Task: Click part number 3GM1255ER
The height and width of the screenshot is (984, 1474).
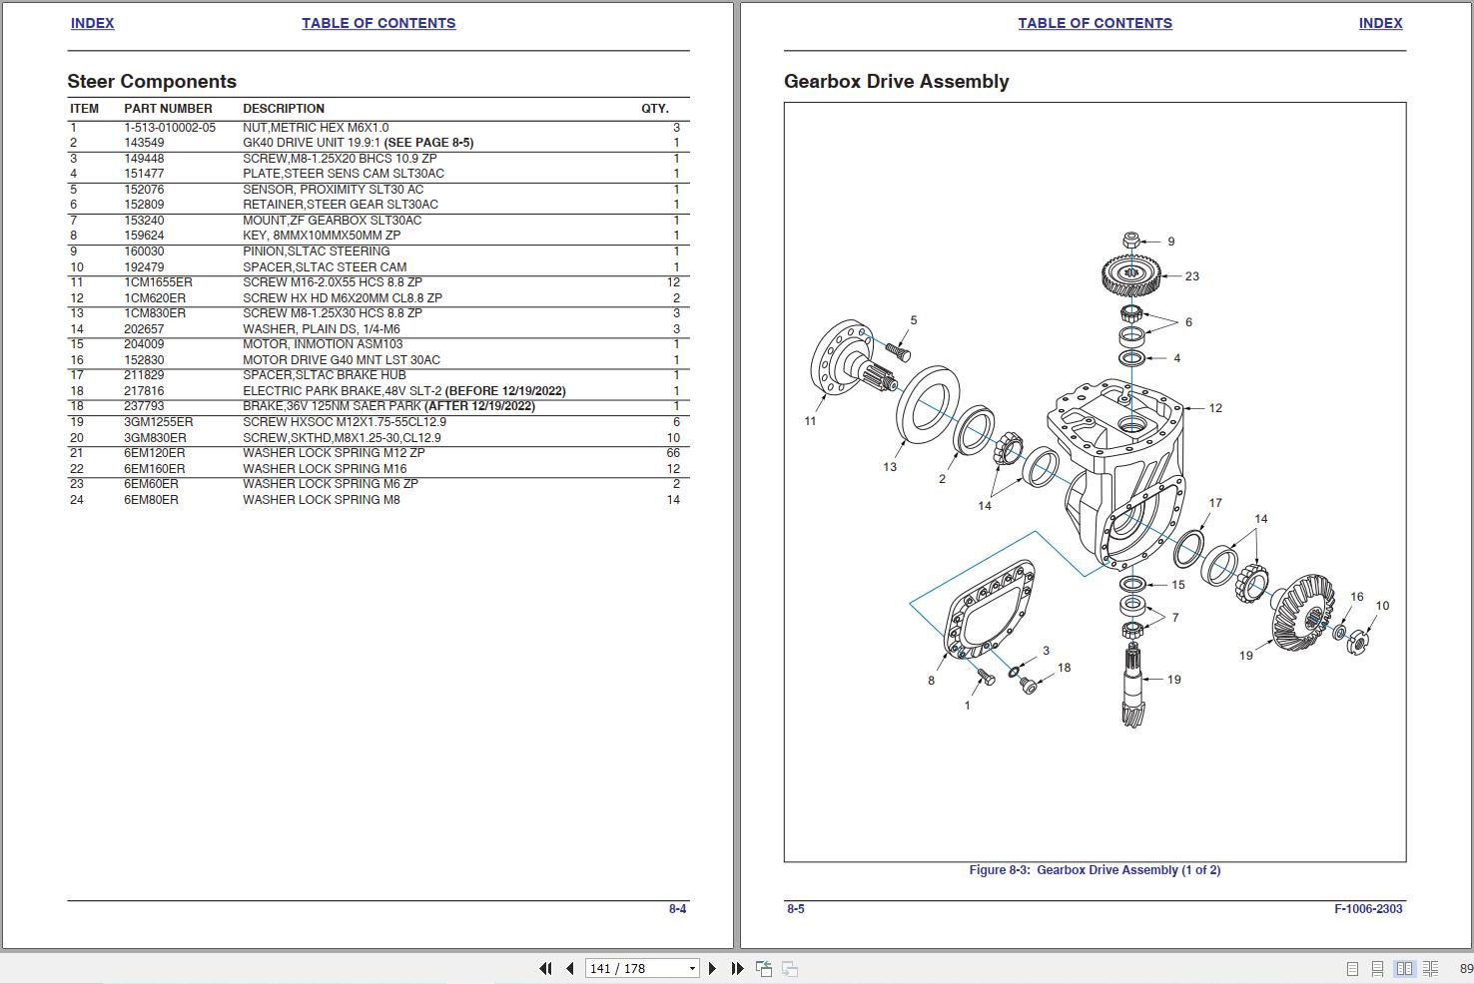Action: [x=158, y=422]
